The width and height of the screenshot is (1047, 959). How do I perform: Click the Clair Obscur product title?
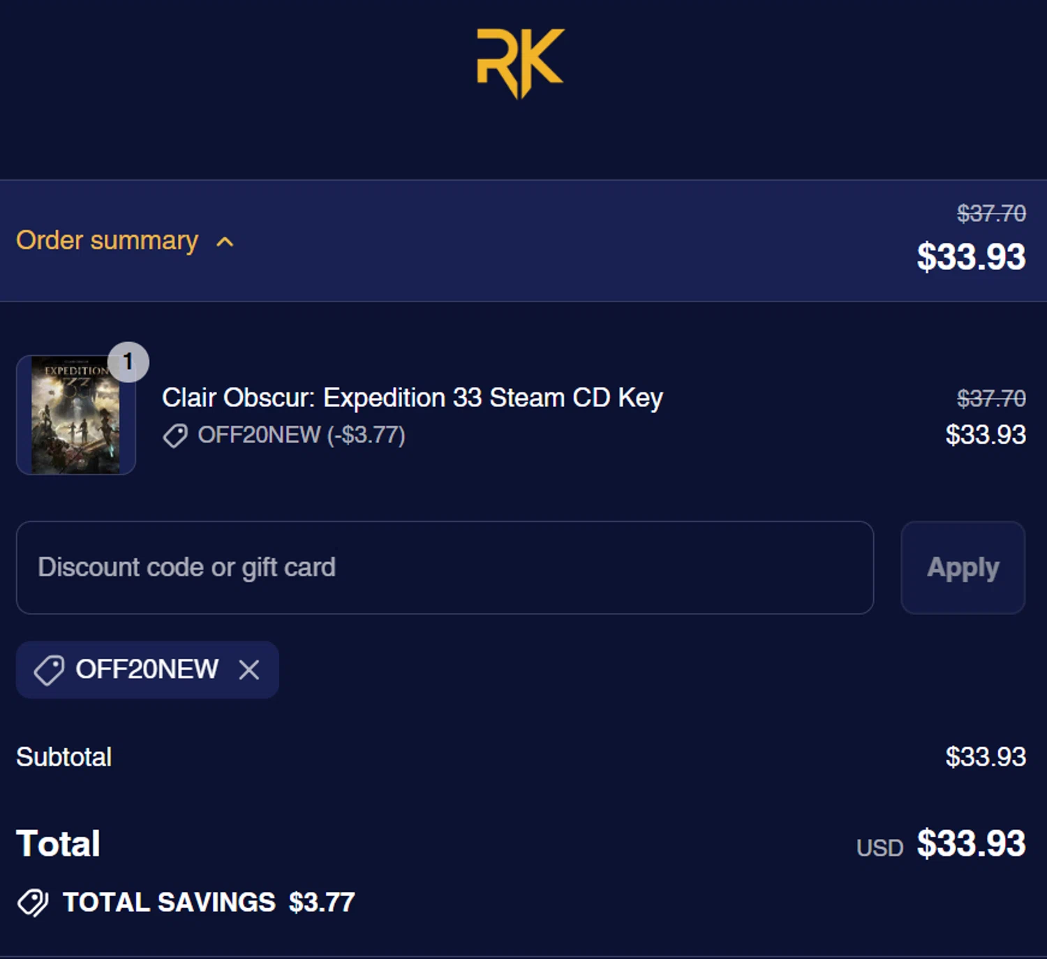[412, 398]
